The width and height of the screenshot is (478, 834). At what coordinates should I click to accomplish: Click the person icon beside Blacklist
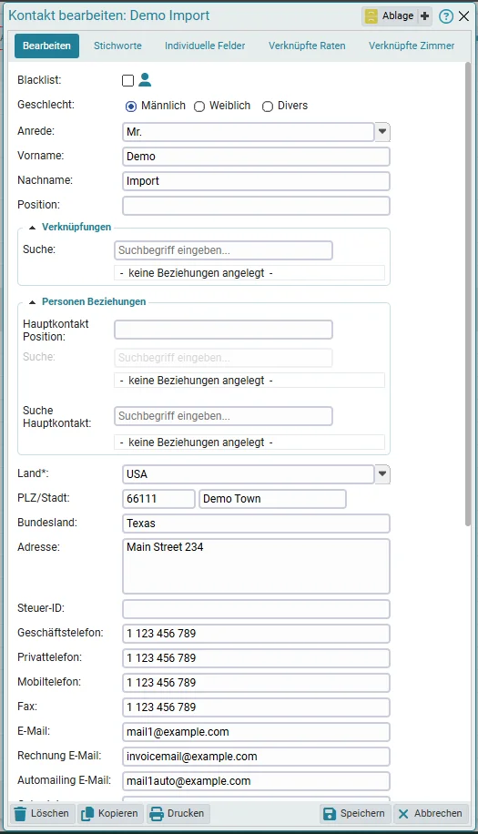pos(145,80)
